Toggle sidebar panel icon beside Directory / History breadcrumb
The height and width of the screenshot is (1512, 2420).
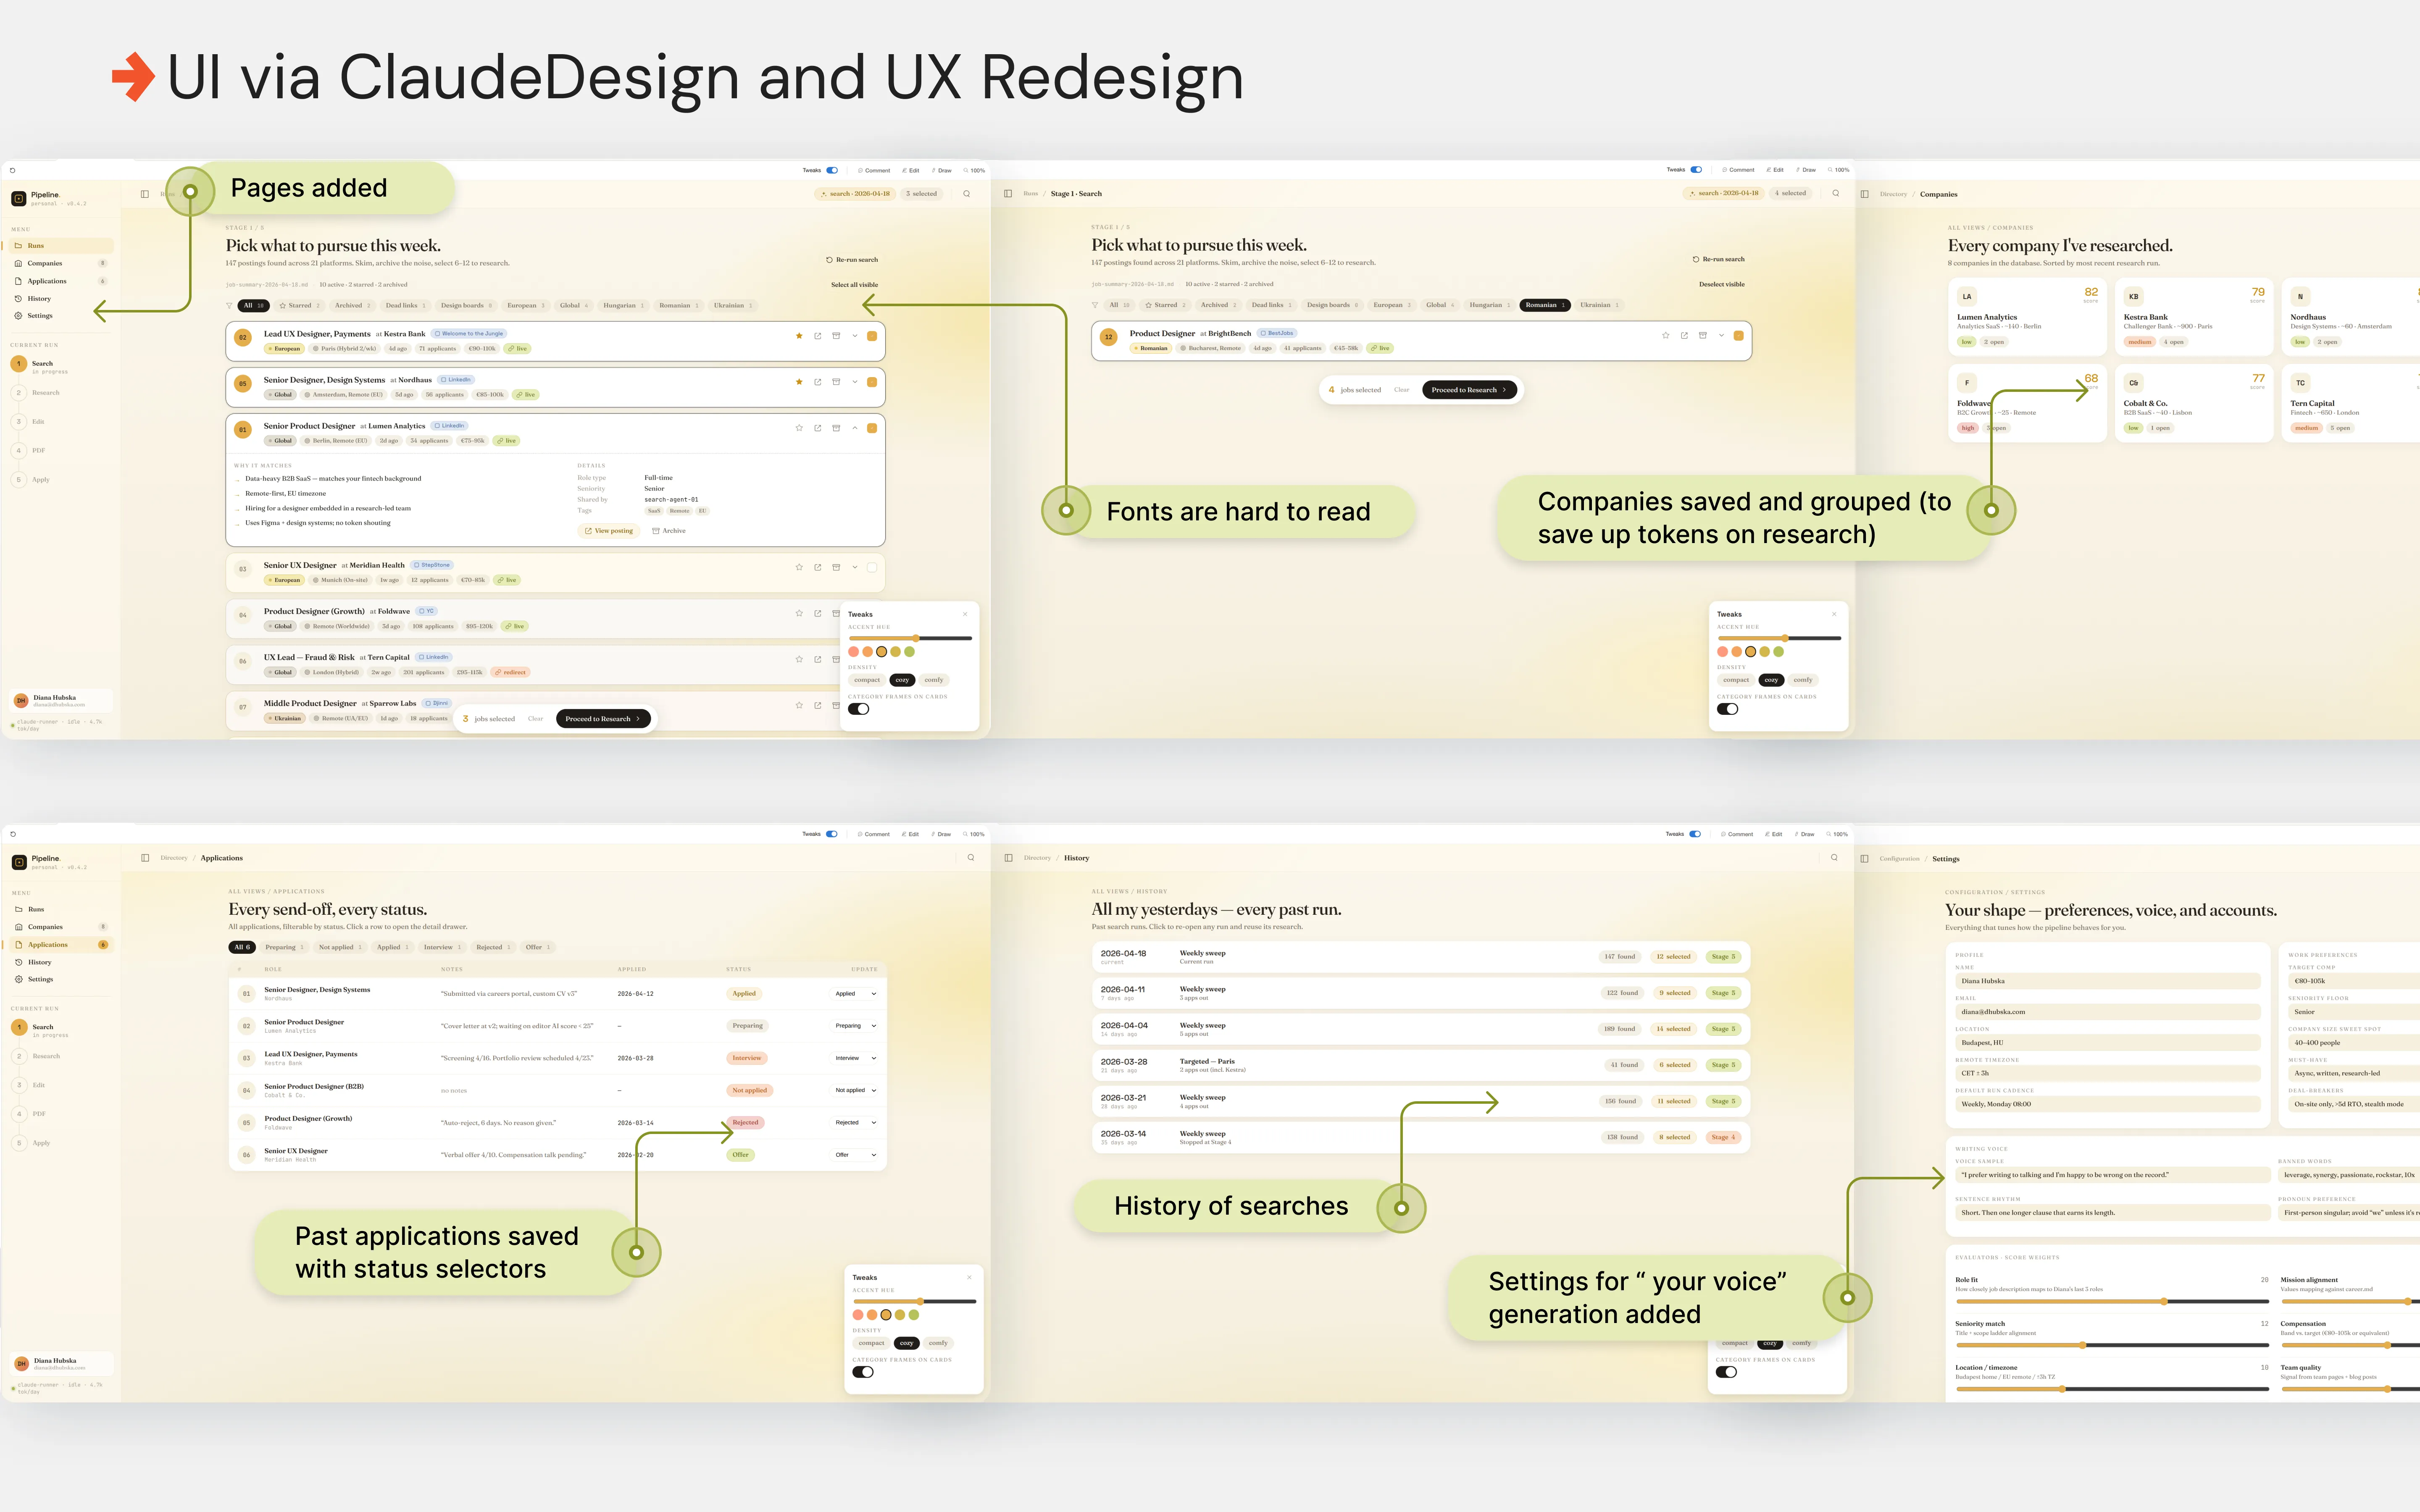[1008, 858]
